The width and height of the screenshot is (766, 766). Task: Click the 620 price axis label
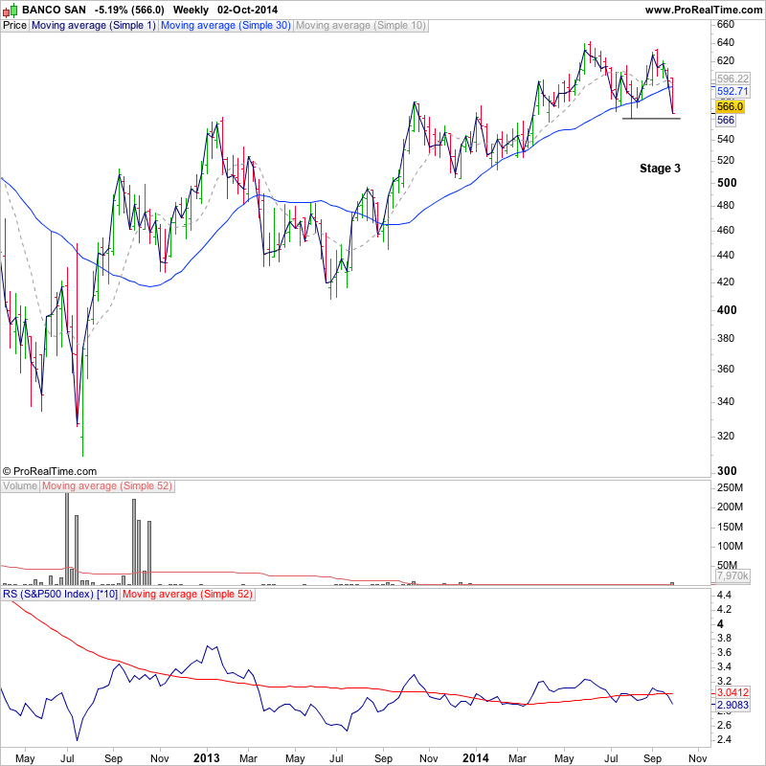pyautogui.click(x=726, y=60)
